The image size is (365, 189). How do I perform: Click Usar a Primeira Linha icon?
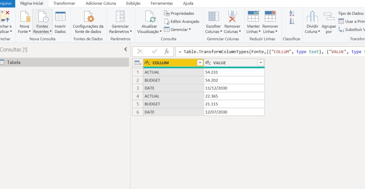pyautogui.click(x=341, y=22)
